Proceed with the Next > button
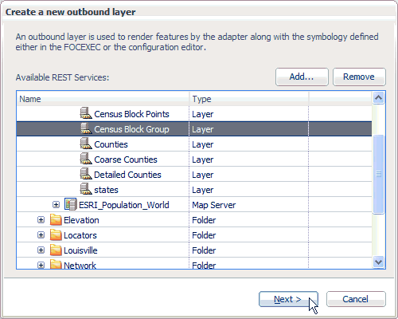 coord(288,299)
